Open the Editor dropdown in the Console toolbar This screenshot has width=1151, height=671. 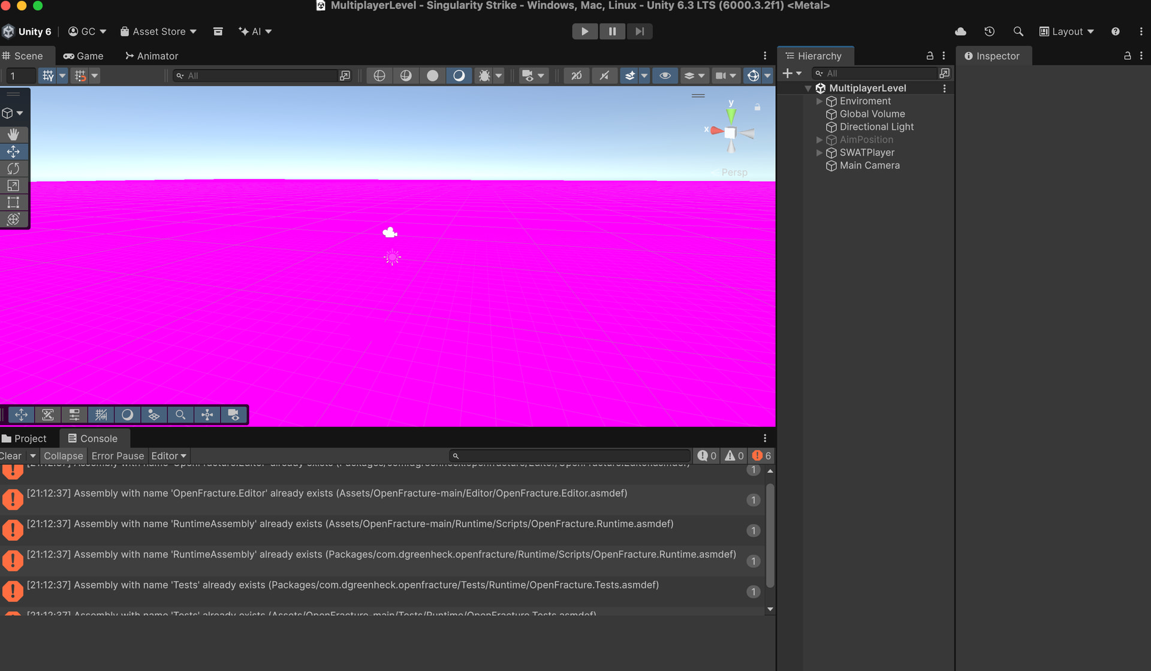(168, 456)
